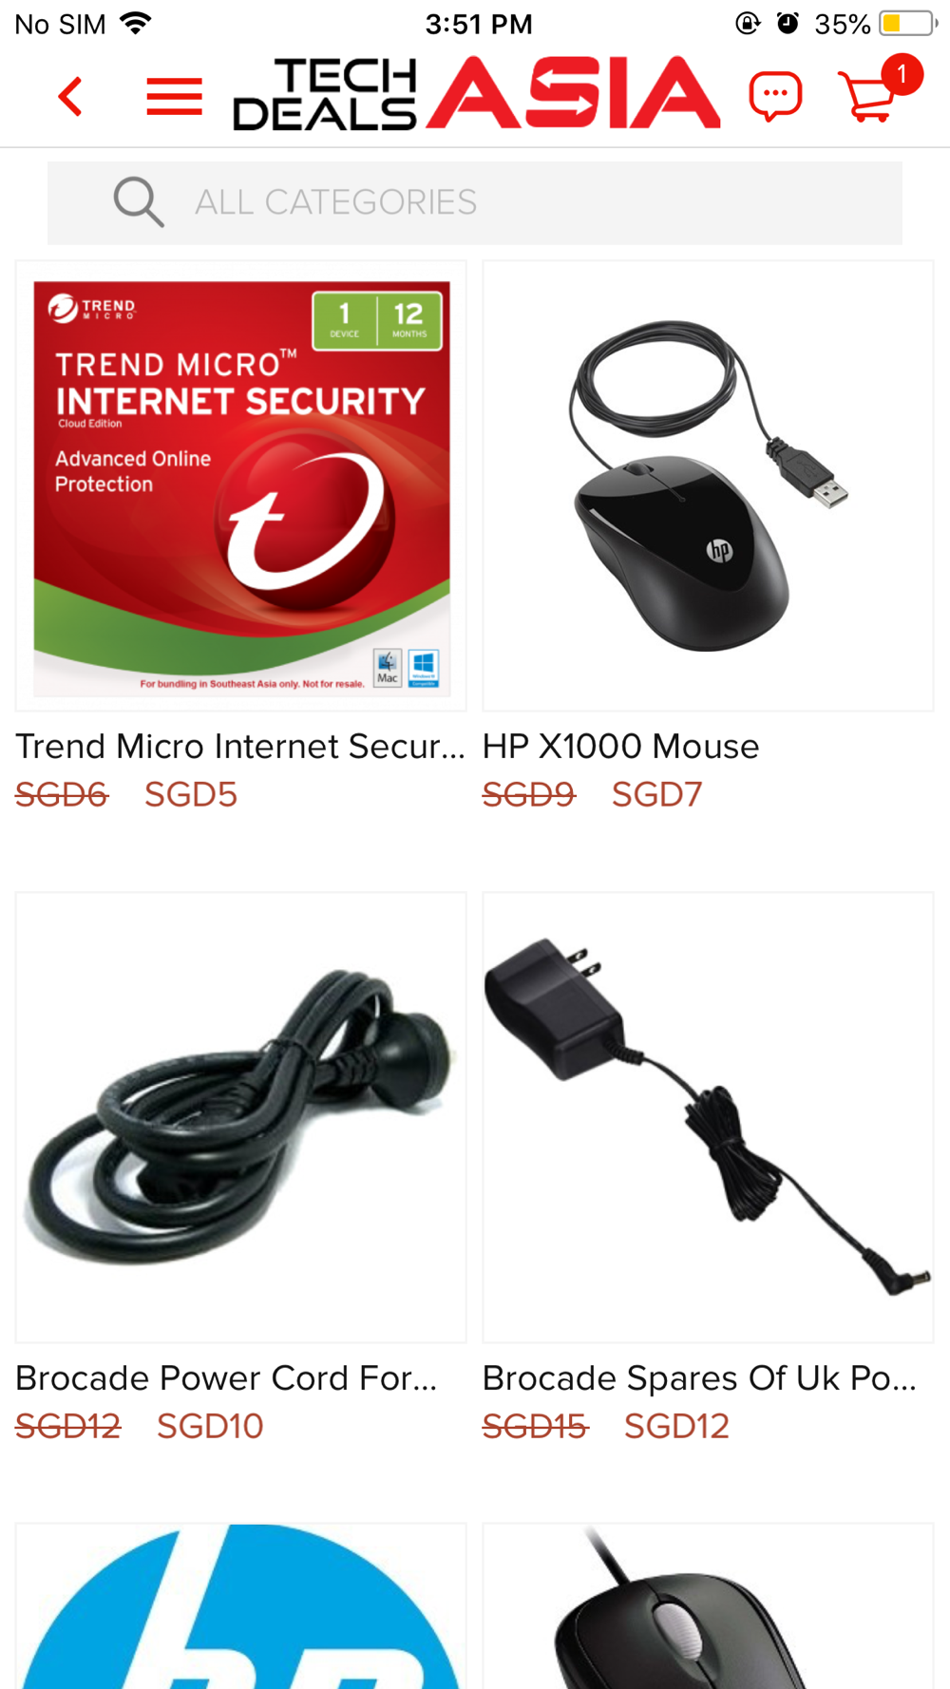This screenshot has height=1689, width=950.
Task: Open the hamburger menu
Action: (175, 97)
